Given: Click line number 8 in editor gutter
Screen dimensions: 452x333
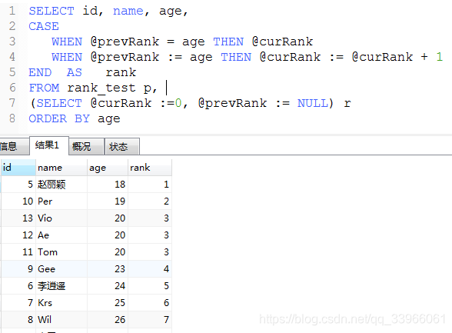Looking at the screenshot, I should point(12,118).
